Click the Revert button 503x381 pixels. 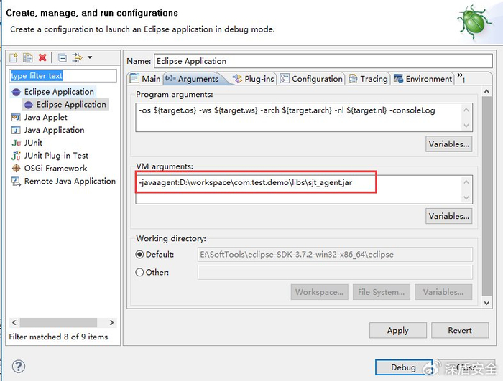coord(460,330)
